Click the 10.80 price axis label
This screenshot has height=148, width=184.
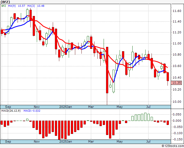(177, 55)
